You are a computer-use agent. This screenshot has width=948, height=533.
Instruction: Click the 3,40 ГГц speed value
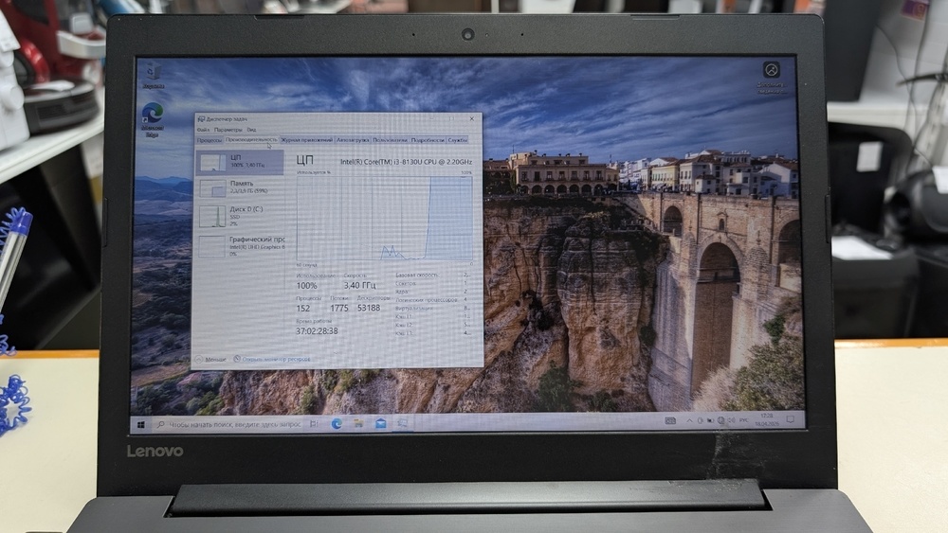[359, 286]
